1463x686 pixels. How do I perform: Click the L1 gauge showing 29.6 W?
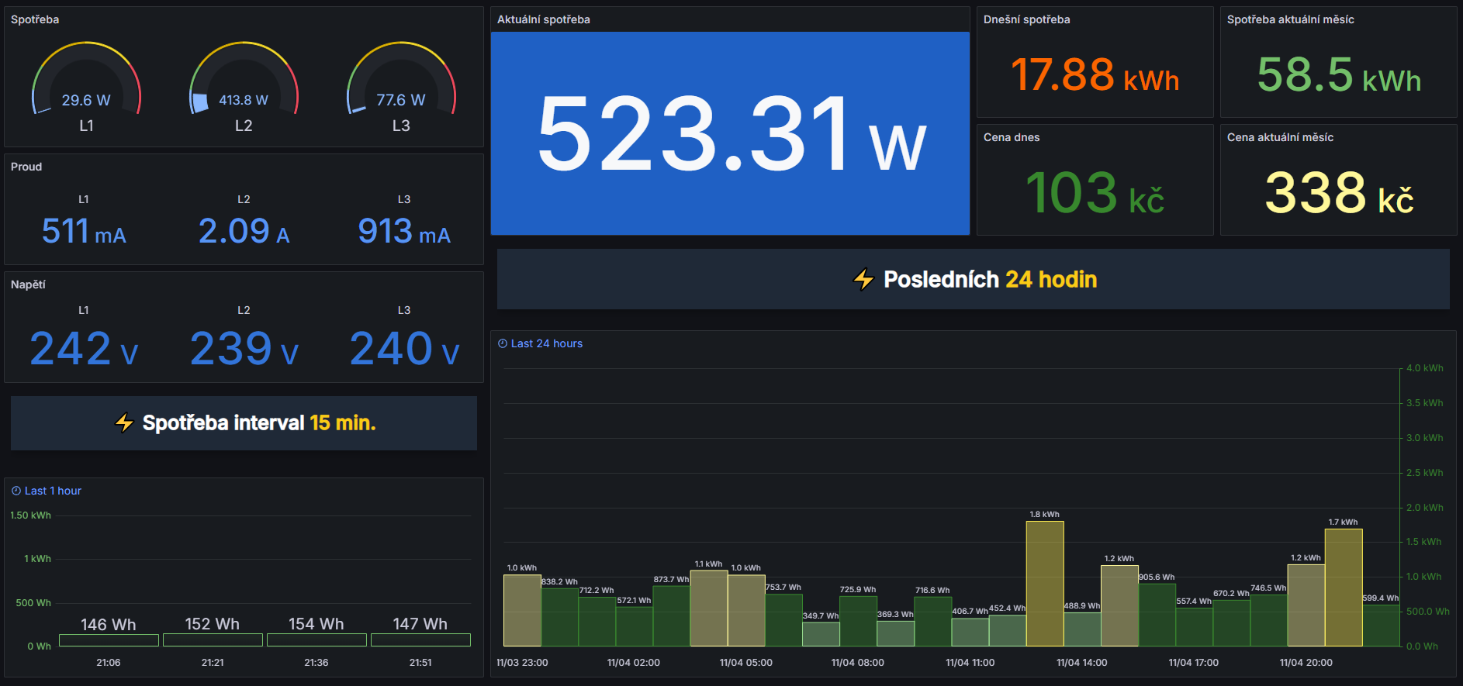click(86, 84)
